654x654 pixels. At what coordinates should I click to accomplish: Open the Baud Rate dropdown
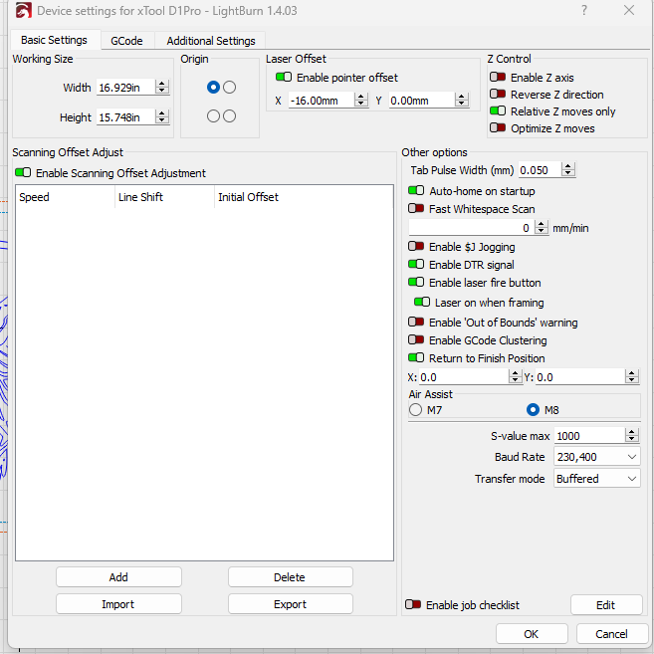597,457
